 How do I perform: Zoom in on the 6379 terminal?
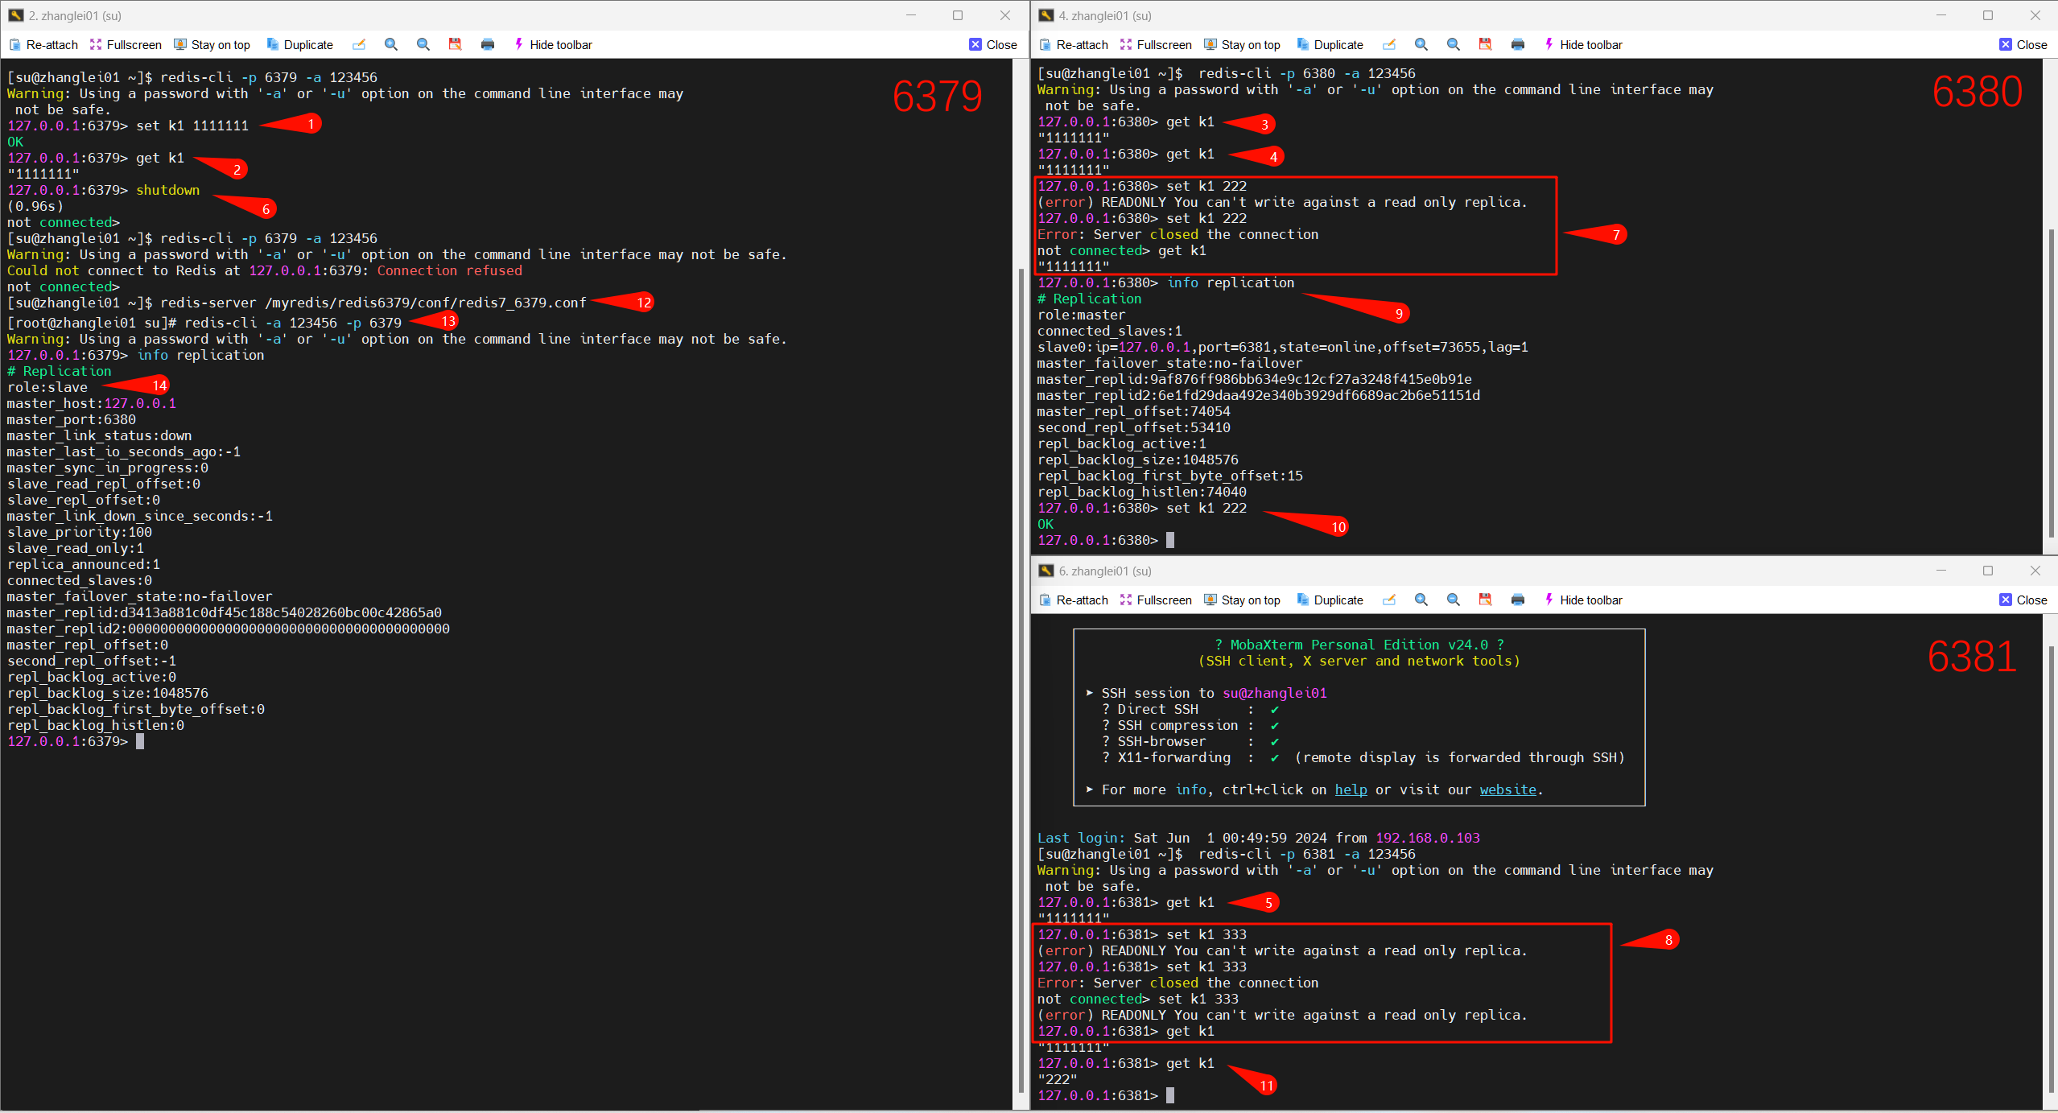pos(391,44)
